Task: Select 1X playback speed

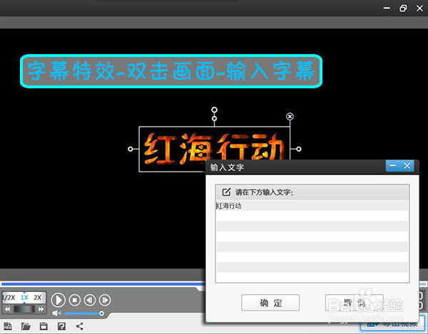Action: tap(24, 297)
